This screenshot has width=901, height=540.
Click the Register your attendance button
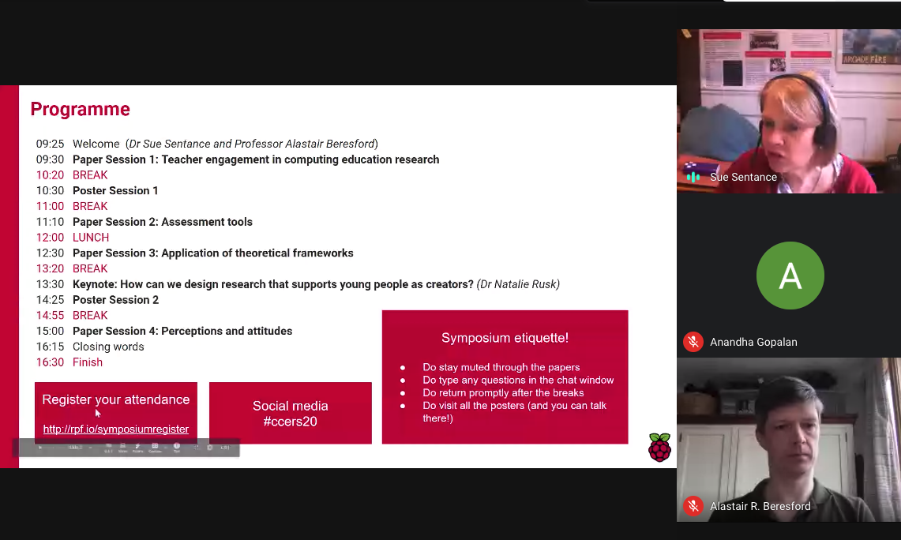pos(115,399)
